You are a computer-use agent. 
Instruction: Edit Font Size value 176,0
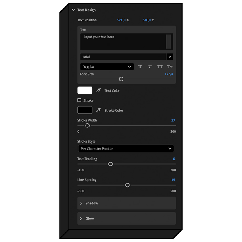click(169, 74)
